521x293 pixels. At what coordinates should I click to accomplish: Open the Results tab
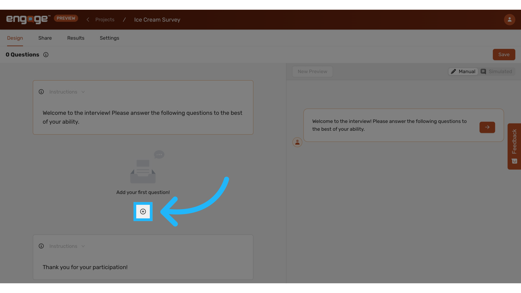pos(76,38)
